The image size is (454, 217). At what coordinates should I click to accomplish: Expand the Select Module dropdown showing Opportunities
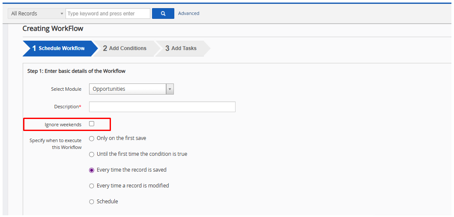[x=131, y=89]
